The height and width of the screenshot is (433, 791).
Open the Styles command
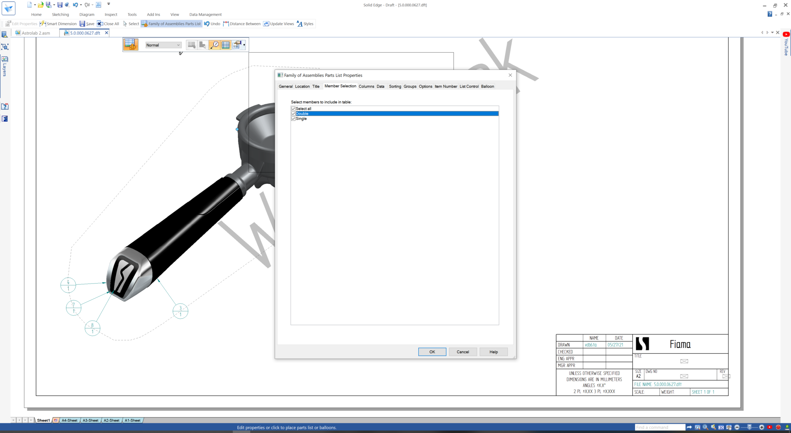pos(305,24)
